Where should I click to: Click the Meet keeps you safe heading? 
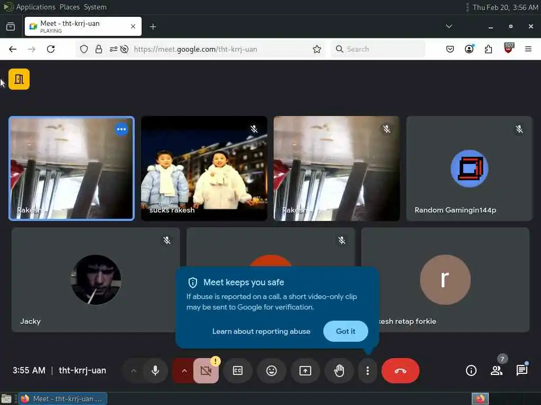tap(244, 283)
